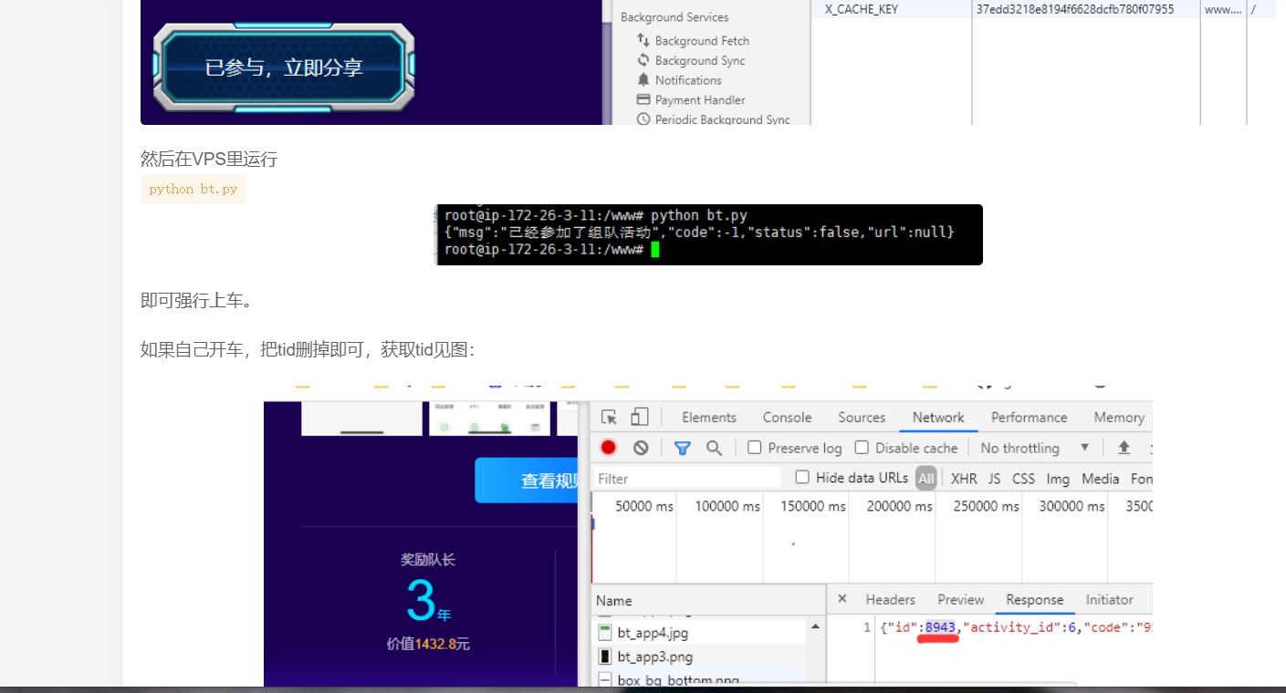Toggle the blue filter funnel icon

[x=682, y=448]
